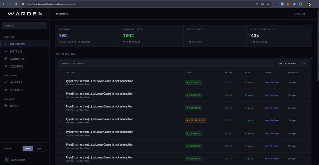The width and height of the screenshot is (319, 165).
Task: Click the Status column header
Action: [x=189, y=72]
